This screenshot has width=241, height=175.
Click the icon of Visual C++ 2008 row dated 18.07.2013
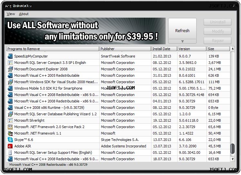10,159
